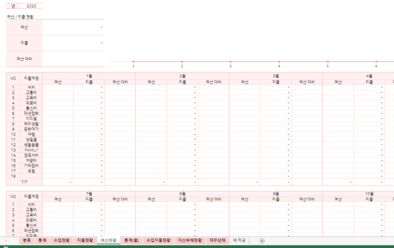Select the 9월 month header
The height and width of the screenshot is (248, 394).
point(276,193)
